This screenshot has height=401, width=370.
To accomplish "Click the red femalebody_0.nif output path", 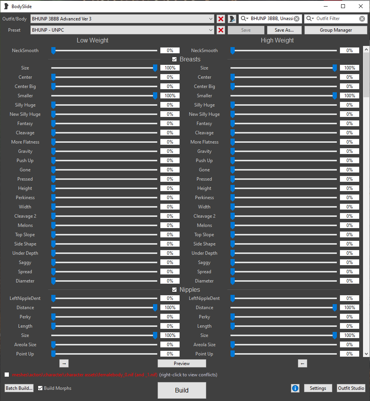I will [x=85, y=375].
